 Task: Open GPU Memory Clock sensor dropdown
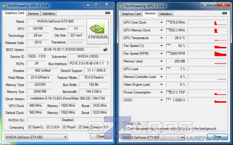[161, 30]
